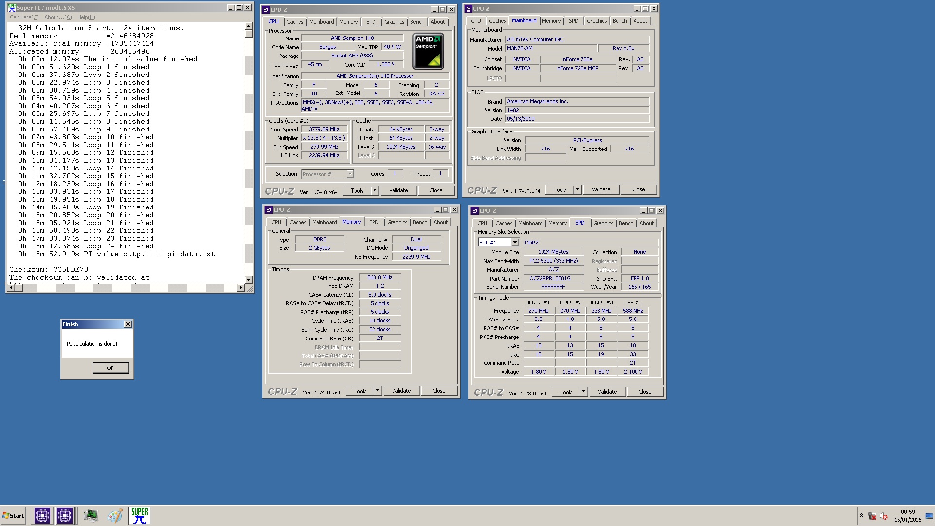Close the Finish dialog with X

pos(128,324)
